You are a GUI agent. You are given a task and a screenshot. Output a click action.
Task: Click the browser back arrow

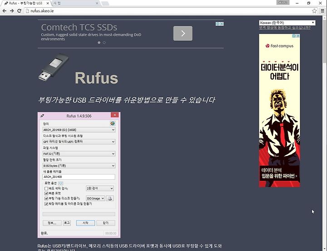point(5,11)
